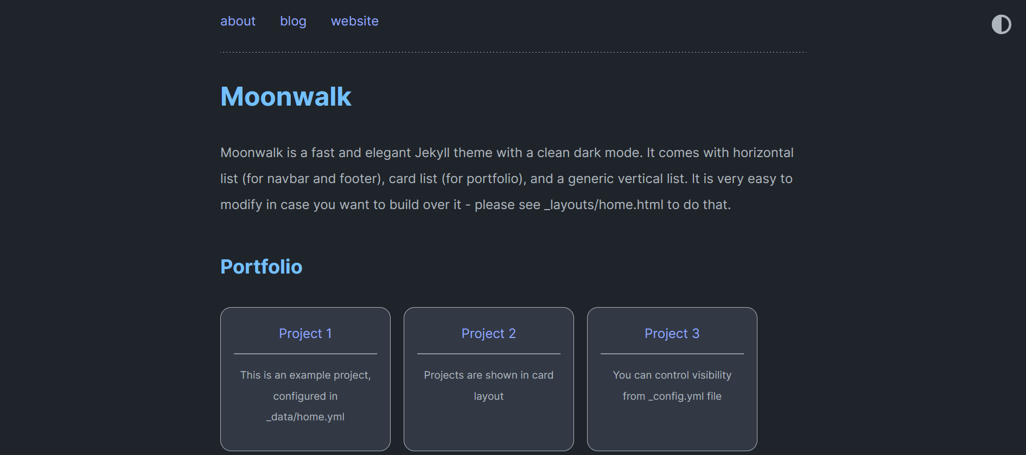This screenshot has height=455, width=1026.
Task: Open the Project 3 title link
Action: click(x=672, y=334)
